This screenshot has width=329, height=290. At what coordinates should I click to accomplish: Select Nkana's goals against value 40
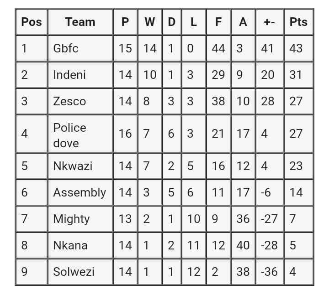click(x=243, y=245)
